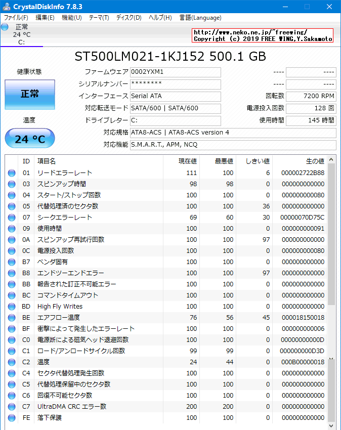Screen dimensions: 341x430
Task: Click the status icon beside エアフロー温度
Action: click(x=12, y=317)
